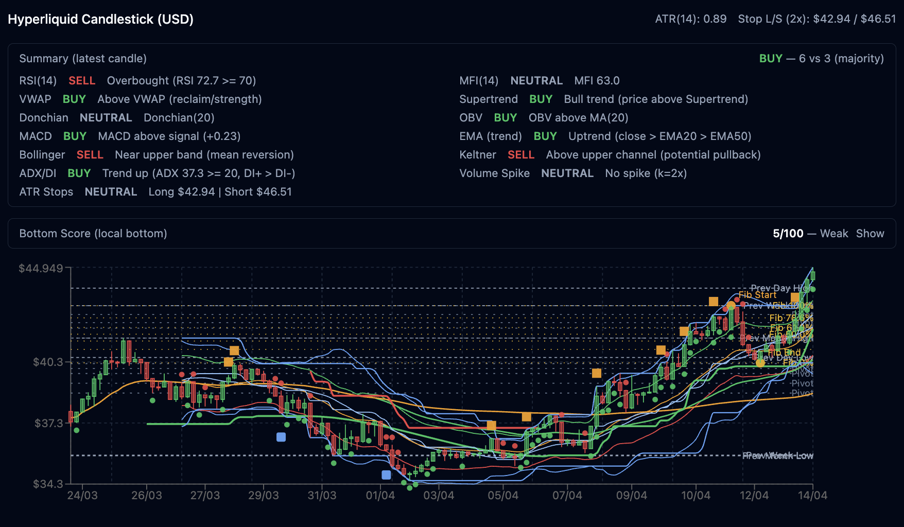Viewport: 904px width, 527px height.
Task: Click the lower blue square marker near 01/04
Action: coord(386,475)
